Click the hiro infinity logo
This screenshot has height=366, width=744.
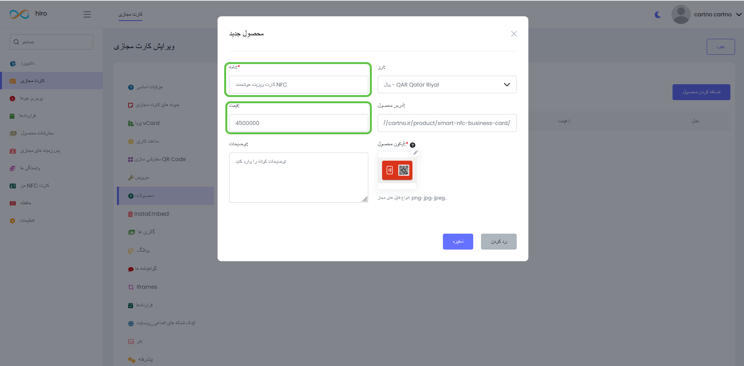(19, 14)
